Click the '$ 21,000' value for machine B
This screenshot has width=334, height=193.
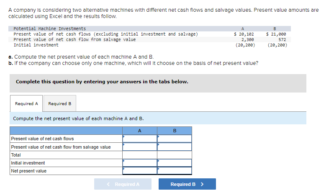click(x=276, y=34)
